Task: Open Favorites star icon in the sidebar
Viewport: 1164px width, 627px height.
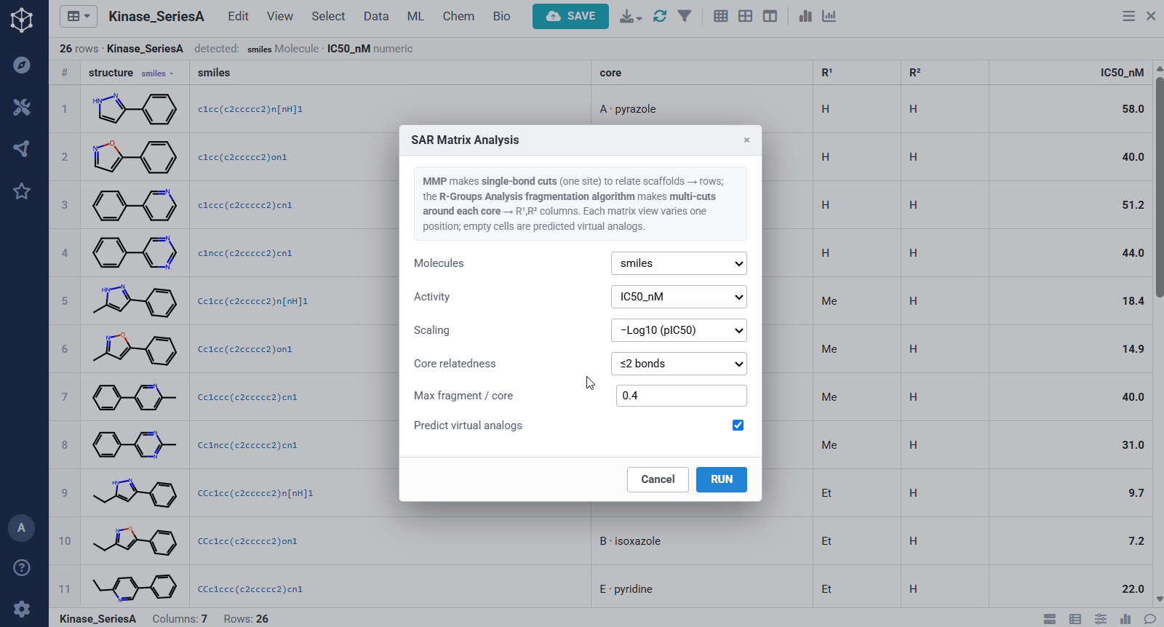Action: pyautogui.click(x=22, y=191)
